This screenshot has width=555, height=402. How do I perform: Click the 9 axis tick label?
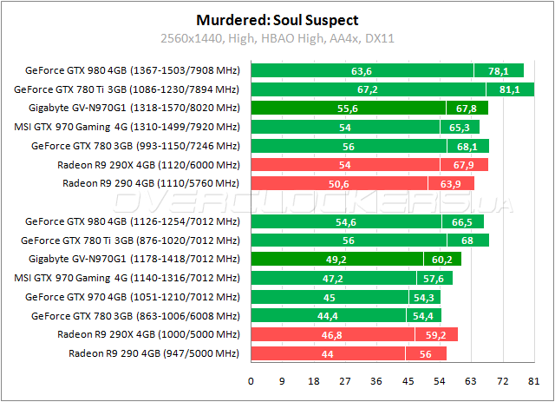point(282,381)
